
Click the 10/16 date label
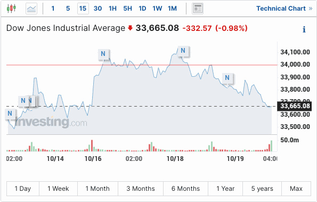(93, 159)
